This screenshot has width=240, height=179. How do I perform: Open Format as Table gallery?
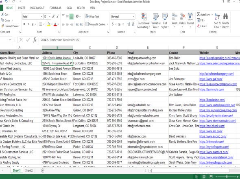(x=156, y=21)
